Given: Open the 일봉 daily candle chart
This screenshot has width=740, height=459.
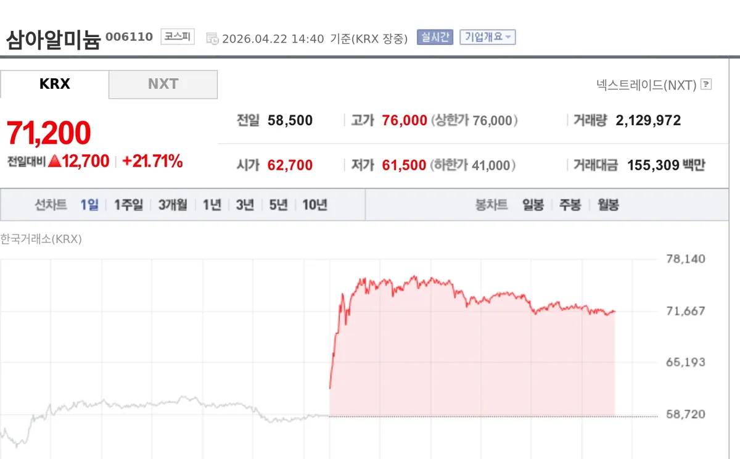Looking at the screenshot, I should click(533, 205).
